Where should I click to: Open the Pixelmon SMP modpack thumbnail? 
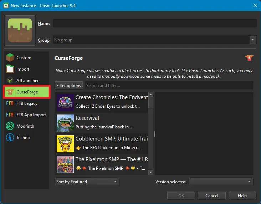65,164
